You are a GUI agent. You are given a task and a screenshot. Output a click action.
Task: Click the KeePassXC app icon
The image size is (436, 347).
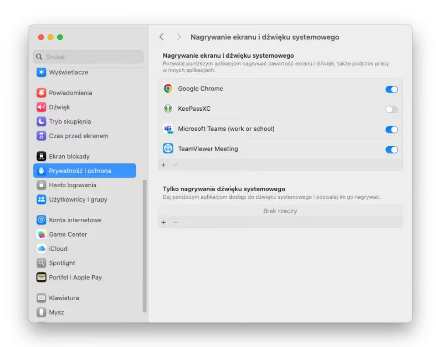[168, 109]
